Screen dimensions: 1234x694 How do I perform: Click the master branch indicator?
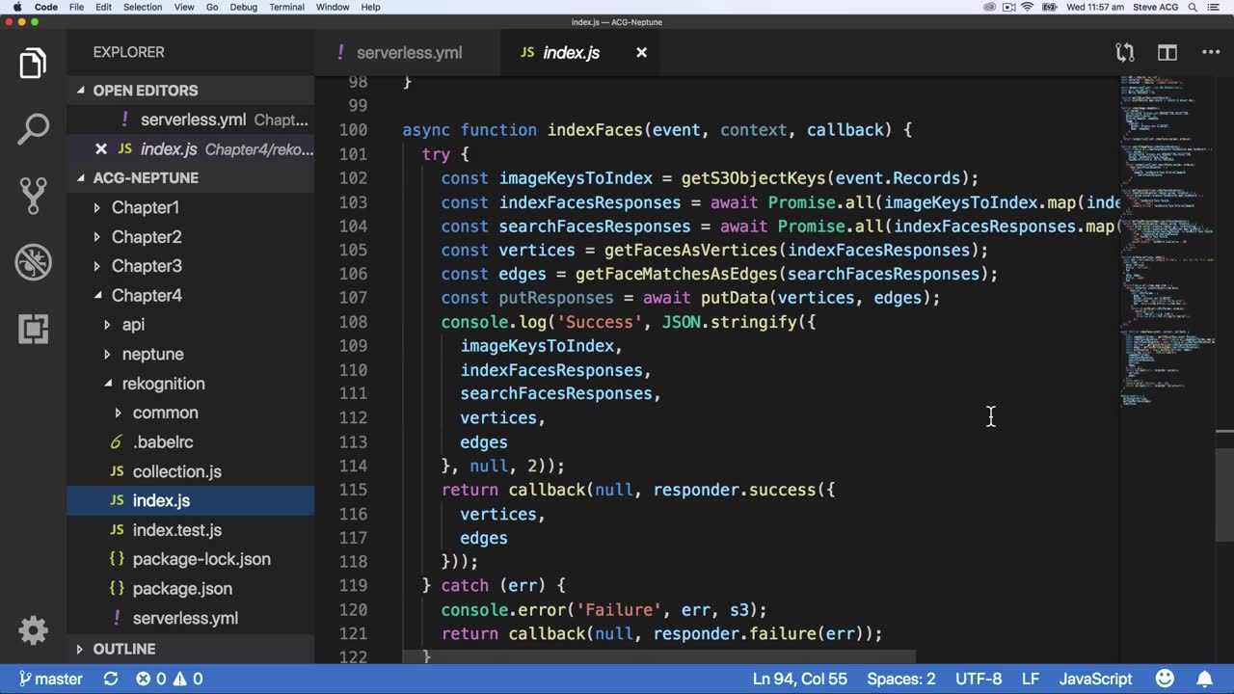50,679
